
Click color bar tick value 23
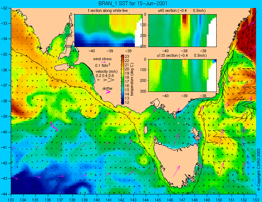click(127, 56)
